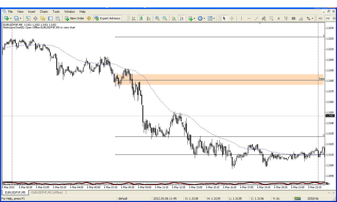Activate the crosshair cursor mode
The image size is (337, 202).
point(231,18)
